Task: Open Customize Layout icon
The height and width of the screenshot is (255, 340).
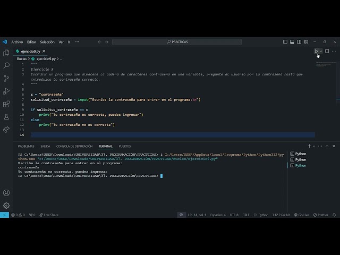Action: [x=306, y=42]
